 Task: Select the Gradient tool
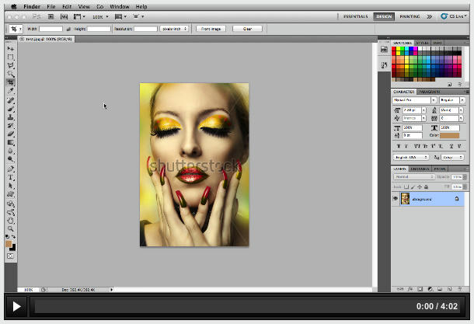tap(11, 142)
